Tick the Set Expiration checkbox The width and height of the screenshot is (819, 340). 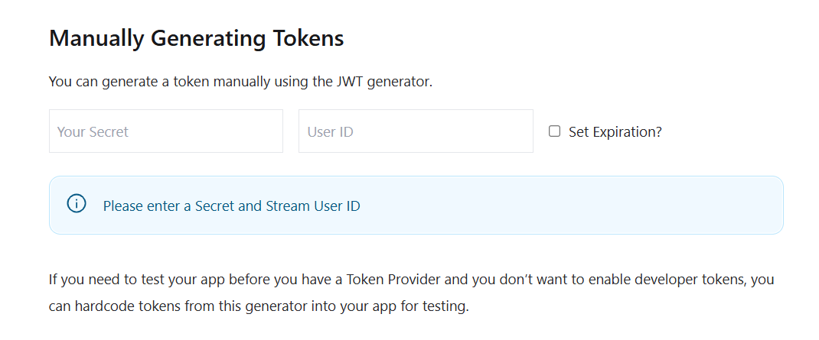[555, 131]
